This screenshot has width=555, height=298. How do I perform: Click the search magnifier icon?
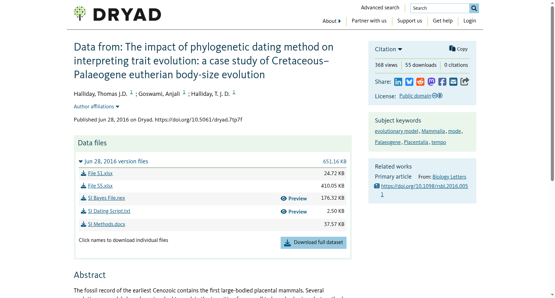[474, 8]
